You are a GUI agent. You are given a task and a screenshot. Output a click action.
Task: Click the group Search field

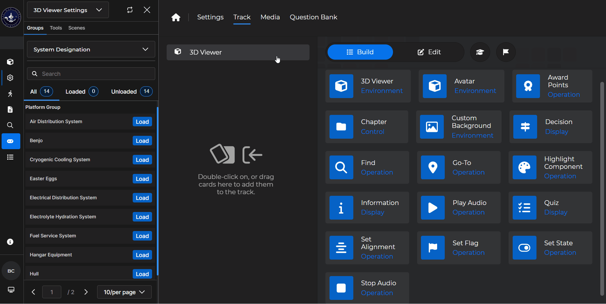(x=91, y=74)
